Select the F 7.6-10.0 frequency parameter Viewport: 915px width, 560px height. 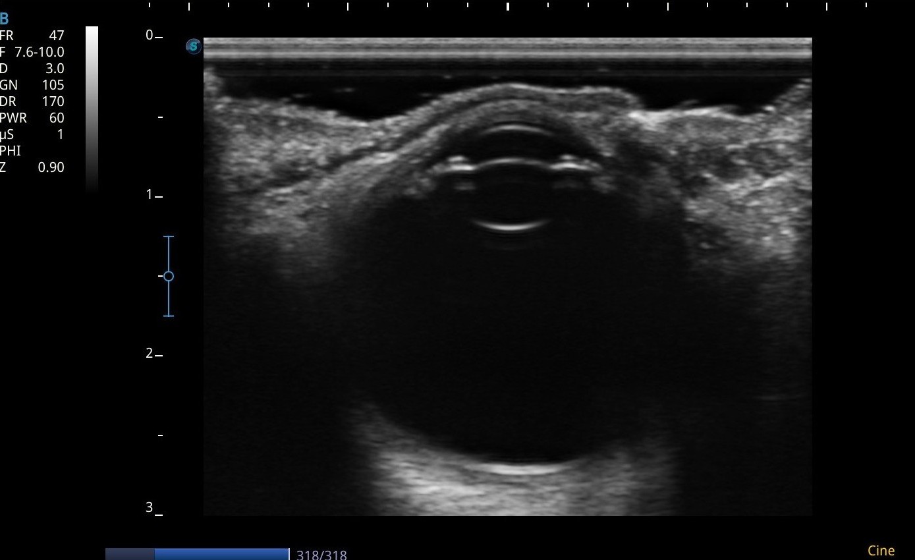[x=32, y=52]
